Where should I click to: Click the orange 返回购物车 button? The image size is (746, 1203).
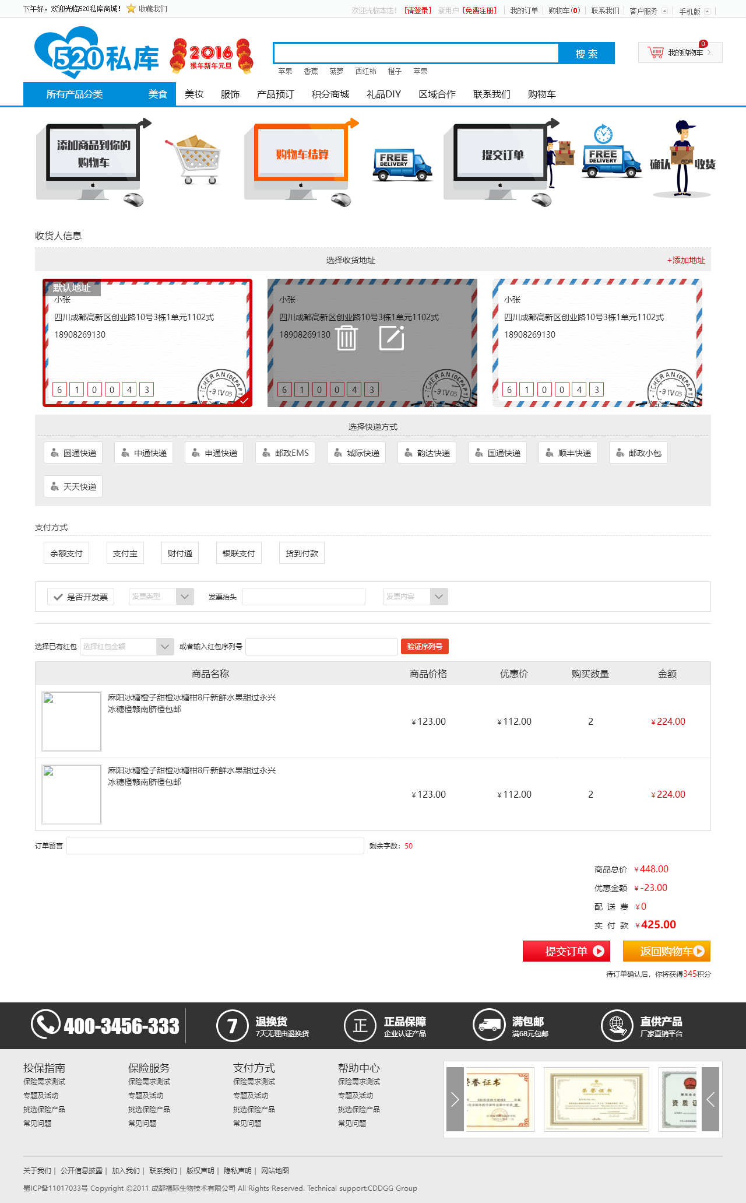coord(666,951)
